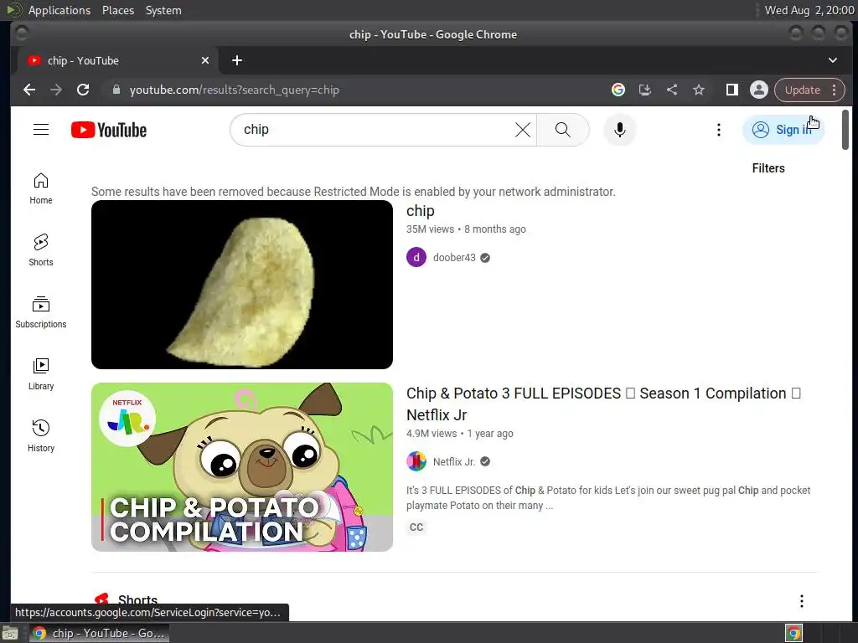Click the chip - YouTube taskbar button
This screenshot has width=858, height=643.
[100, 633]
